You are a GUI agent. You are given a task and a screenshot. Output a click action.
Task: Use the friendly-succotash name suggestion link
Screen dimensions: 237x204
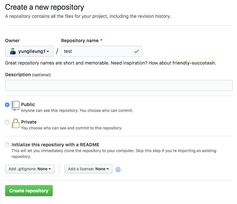click(x=193, y=63)
